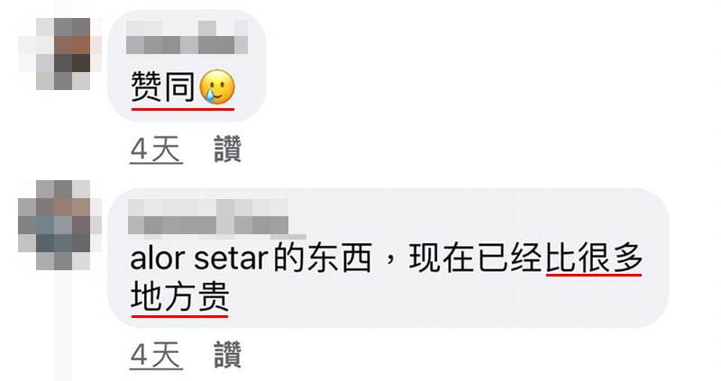
Task: Visit the second commenter's blurred profile name
Action: click(x=208, y=216)
